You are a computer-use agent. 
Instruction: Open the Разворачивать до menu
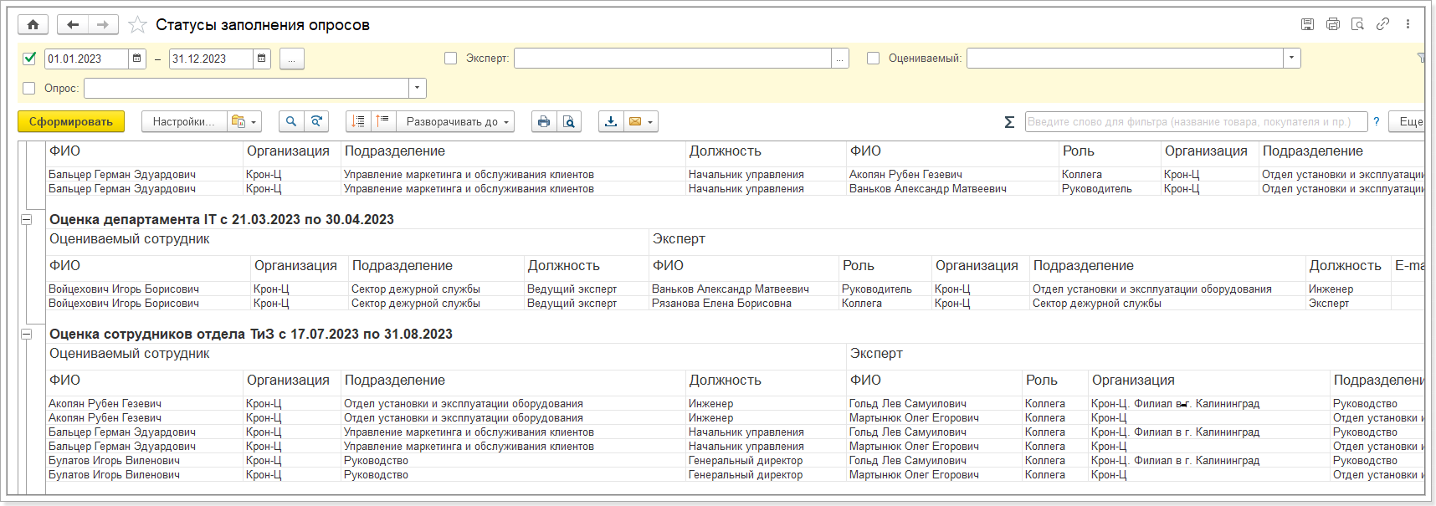point(456,121)
